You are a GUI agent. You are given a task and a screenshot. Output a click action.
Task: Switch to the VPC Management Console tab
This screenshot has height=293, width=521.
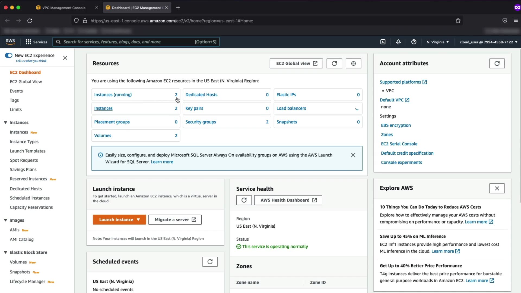[64, 8]
